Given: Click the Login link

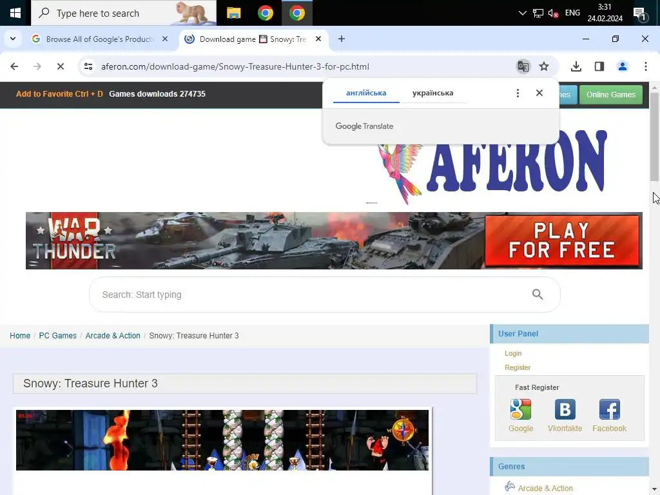Looking at the screenshot, I should 512,353.
